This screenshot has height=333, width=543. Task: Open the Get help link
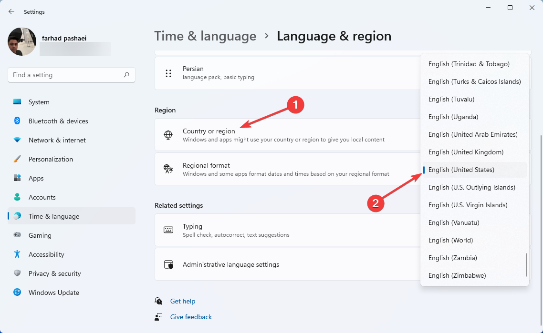tap(182, 301)
